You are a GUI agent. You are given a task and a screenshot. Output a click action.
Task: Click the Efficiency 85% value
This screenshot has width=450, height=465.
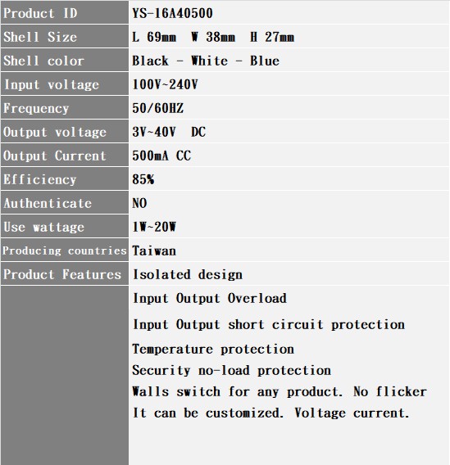pyautogui.click(x=143, y=179)
